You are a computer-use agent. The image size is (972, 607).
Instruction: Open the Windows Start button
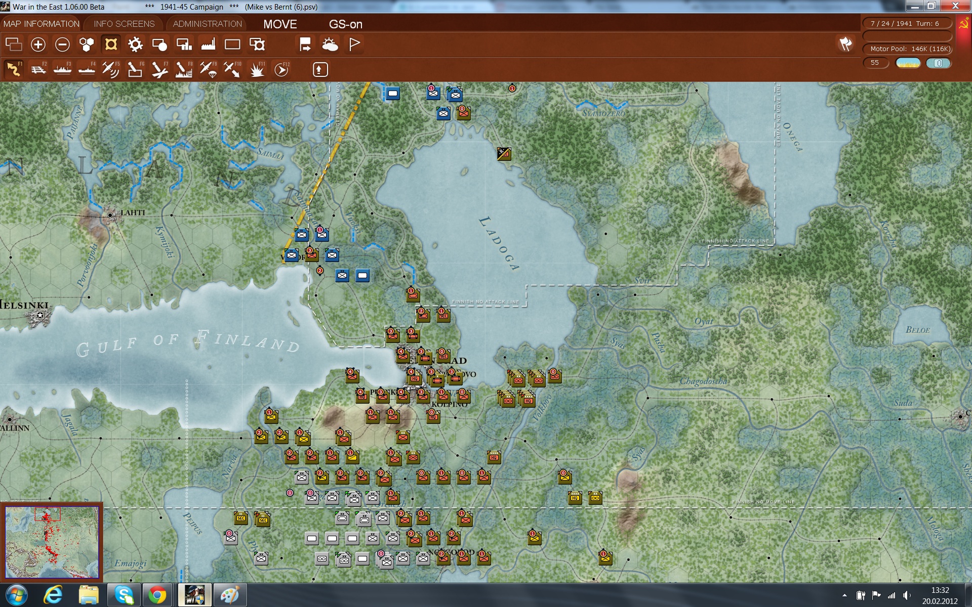click(x=17, y=595)
